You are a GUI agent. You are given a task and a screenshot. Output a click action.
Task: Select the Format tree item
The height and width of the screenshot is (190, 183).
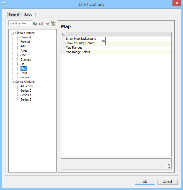(25, 42)
